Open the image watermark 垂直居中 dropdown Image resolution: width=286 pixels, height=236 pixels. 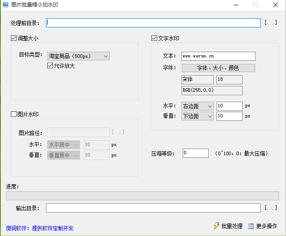point(63,155)
